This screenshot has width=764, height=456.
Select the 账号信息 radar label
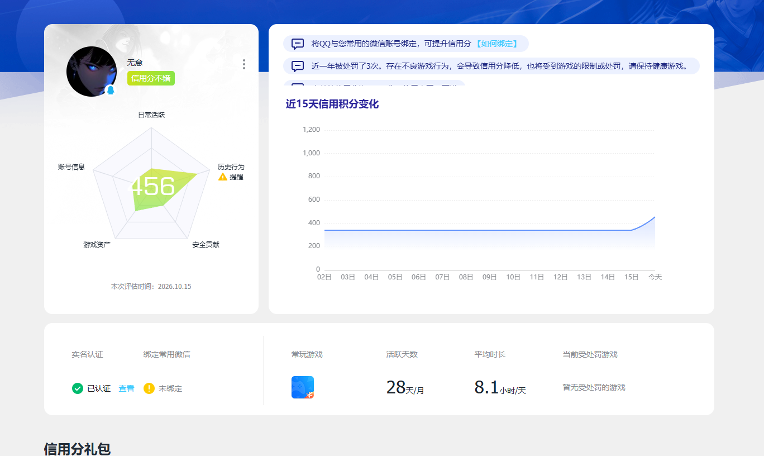[x=71, y=167]
